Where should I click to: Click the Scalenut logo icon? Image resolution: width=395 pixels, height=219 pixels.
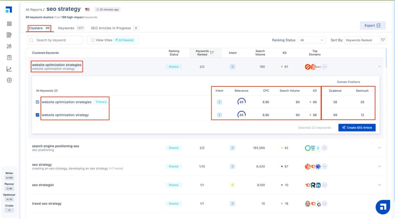(9, 9)
